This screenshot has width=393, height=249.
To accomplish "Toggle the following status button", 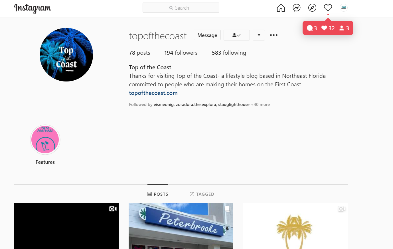I will click(237, 35).
